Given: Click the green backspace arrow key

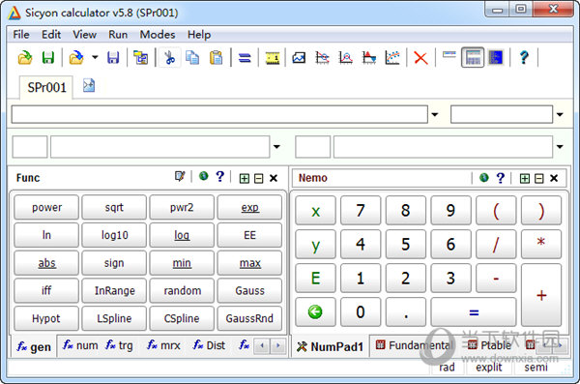Looking at the screenshot, I should click(315, 312).
